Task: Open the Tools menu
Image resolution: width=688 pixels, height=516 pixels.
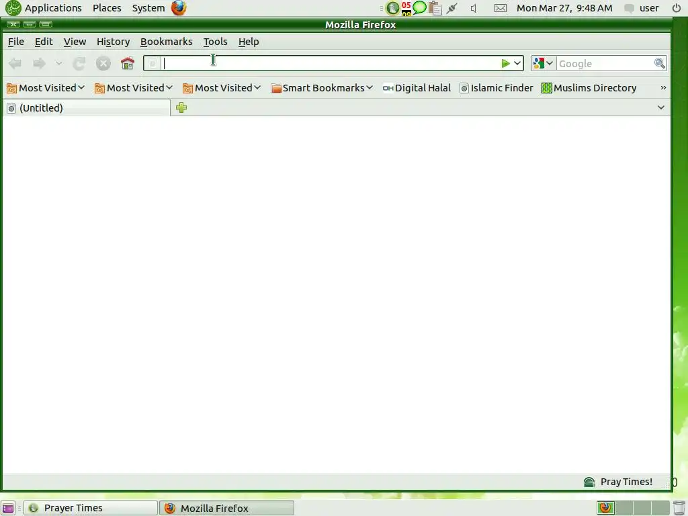Action: (215, 42)
